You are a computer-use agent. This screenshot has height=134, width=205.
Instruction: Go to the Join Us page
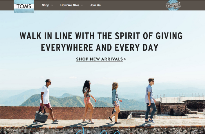point(95,5)
